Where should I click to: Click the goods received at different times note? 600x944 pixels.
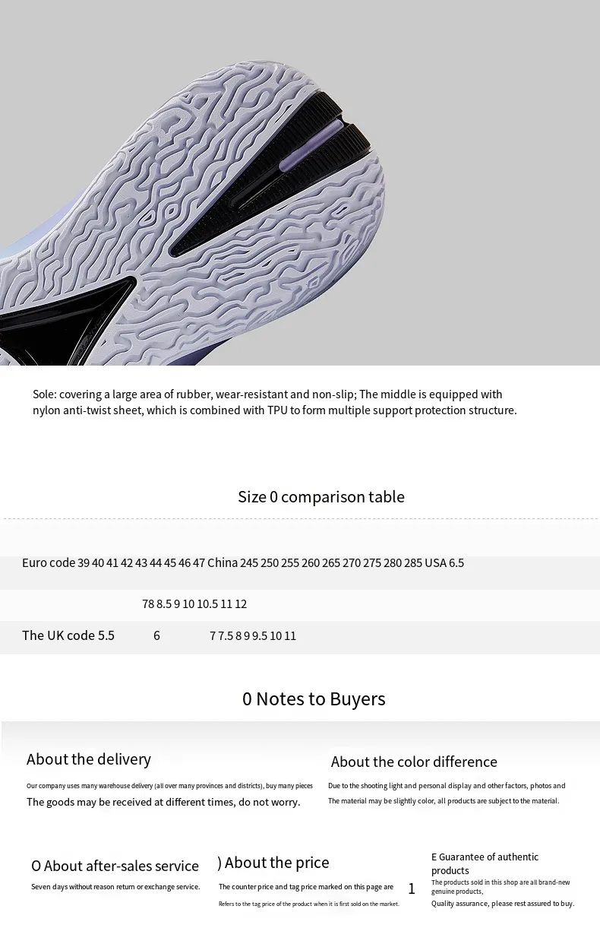163,802
